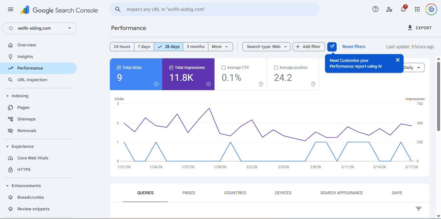The width and height of the screenshot is (441, 219).
Task: Expand the Search type: Web dropdown
Action: coord(266,47)
